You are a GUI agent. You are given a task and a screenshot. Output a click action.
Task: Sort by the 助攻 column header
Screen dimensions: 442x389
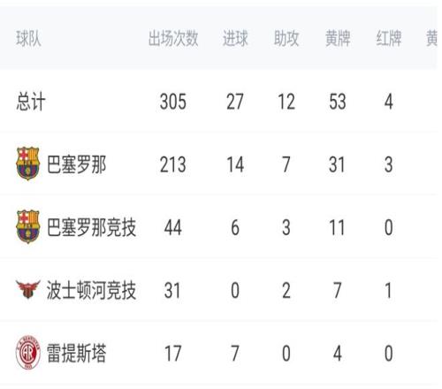[x=286, y=38]
